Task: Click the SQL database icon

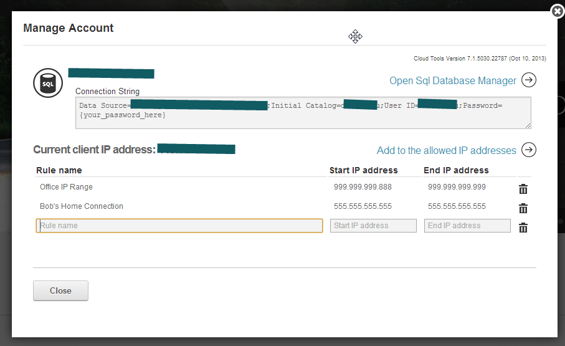Action: [x=48, y=83]
